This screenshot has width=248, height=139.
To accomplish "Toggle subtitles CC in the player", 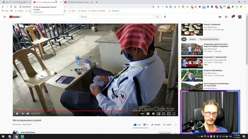I will click(x=148, y=114).
